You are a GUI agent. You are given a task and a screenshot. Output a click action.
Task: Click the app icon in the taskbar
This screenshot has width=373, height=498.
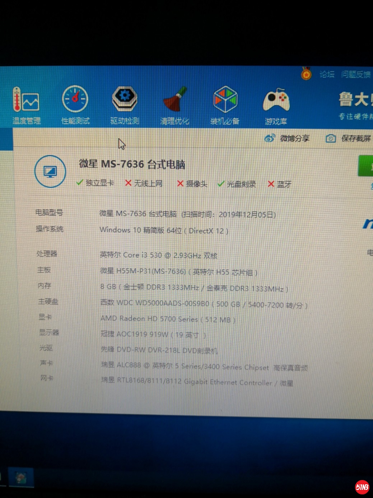coord(21,478)
